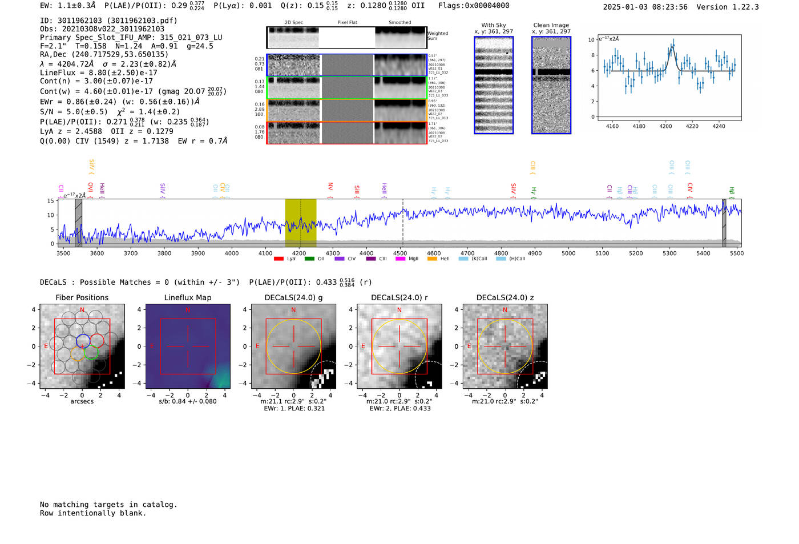Select the CIV legend color swatch
The image size is (799, 544).
[340, 259]
